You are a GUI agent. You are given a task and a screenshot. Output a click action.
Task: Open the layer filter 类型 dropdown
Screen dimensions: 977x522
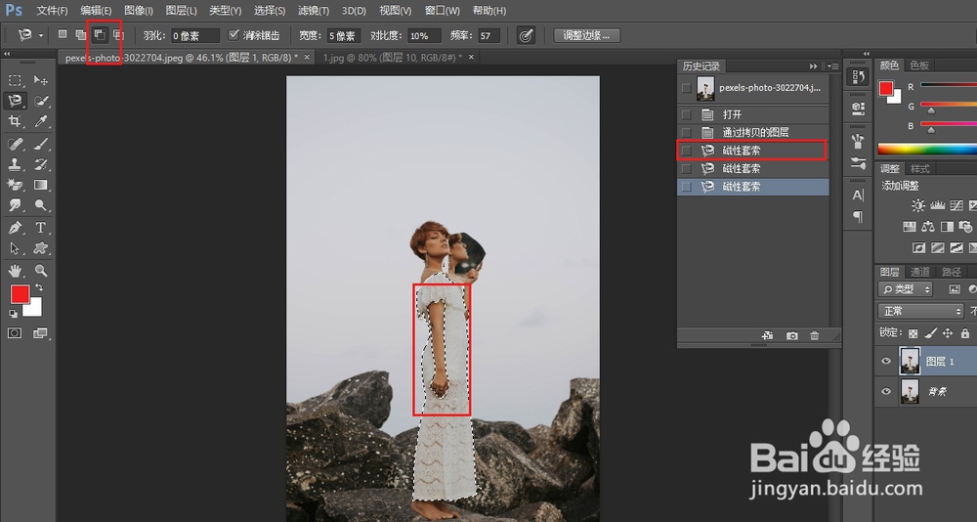(906, 288)
